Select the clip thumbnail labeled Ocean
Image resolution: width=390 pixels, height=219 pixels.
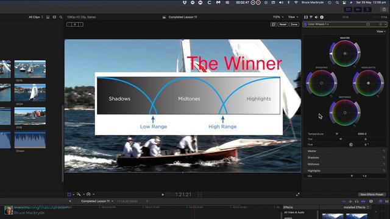click(30, 140)
